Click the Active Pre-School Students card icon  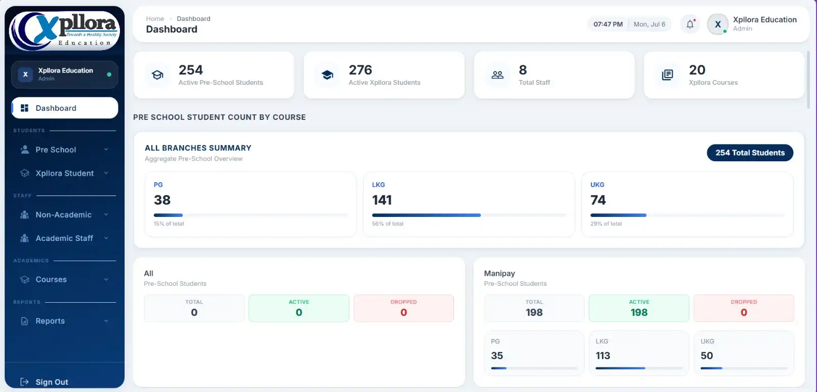click(158, 75)
